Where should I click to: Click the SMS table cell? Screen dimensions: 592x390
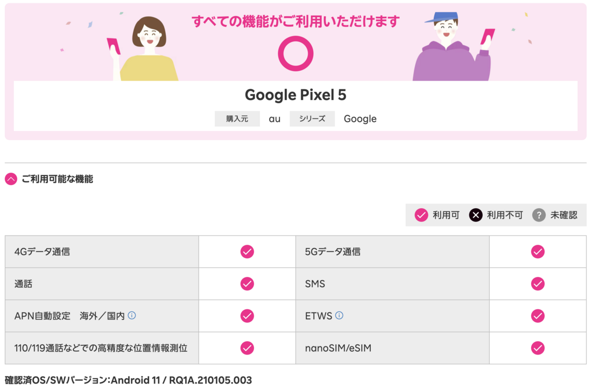(393, 284)
